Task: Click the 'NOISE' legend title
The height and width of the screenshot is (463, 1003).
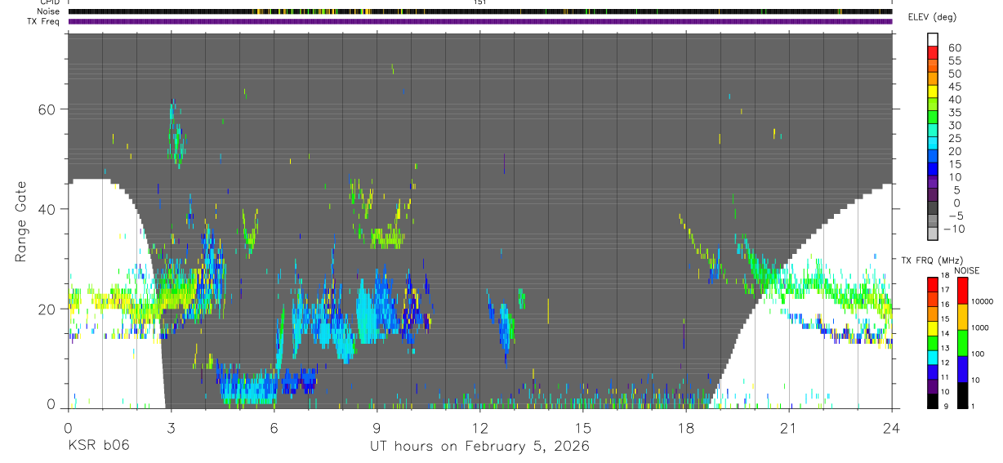Action: 967,270
